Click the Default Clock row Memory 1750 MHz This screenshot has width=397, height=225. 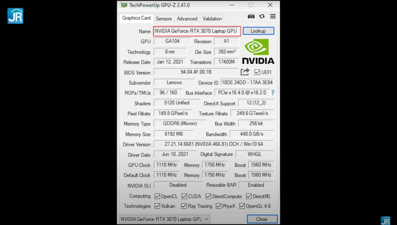point(215,175)
